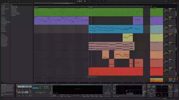Click the Link button at top left
The image size is (179, 100).
click(x=2, y=1)
